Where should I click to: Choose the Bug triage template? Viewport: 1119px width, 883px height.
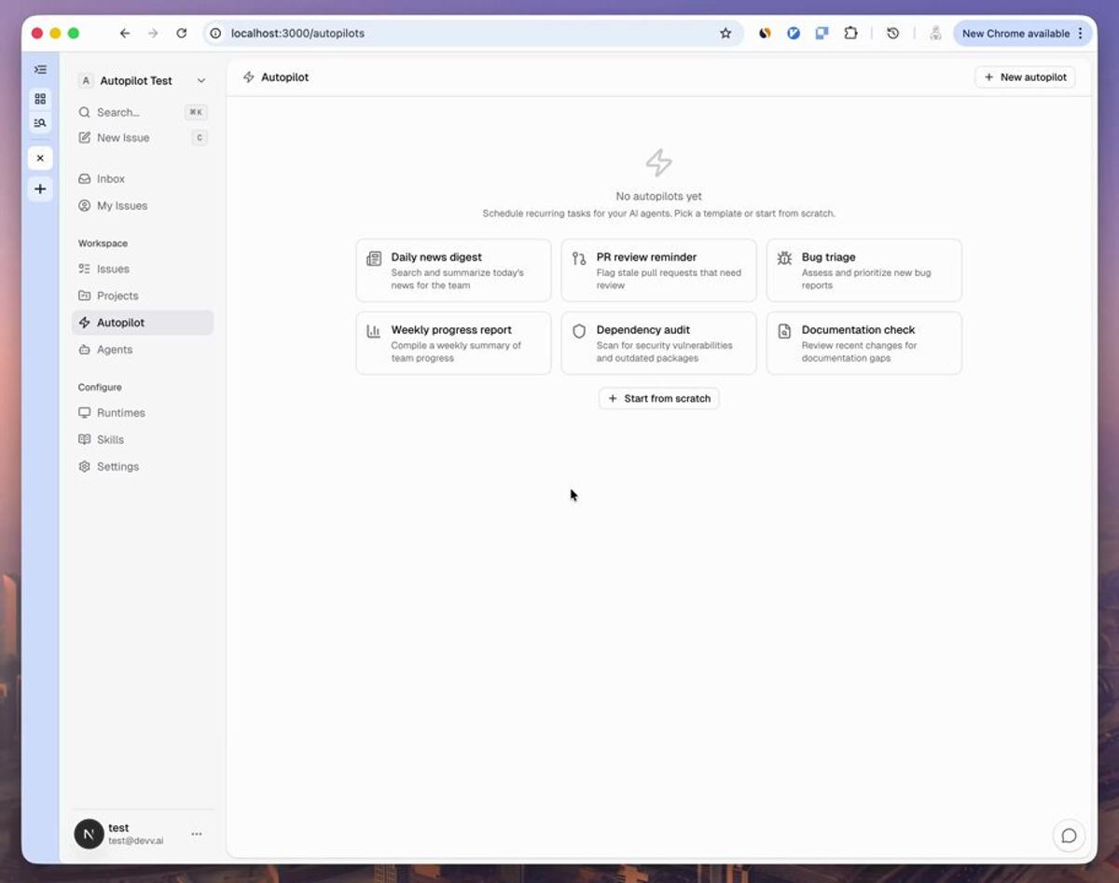pos(863,270)
